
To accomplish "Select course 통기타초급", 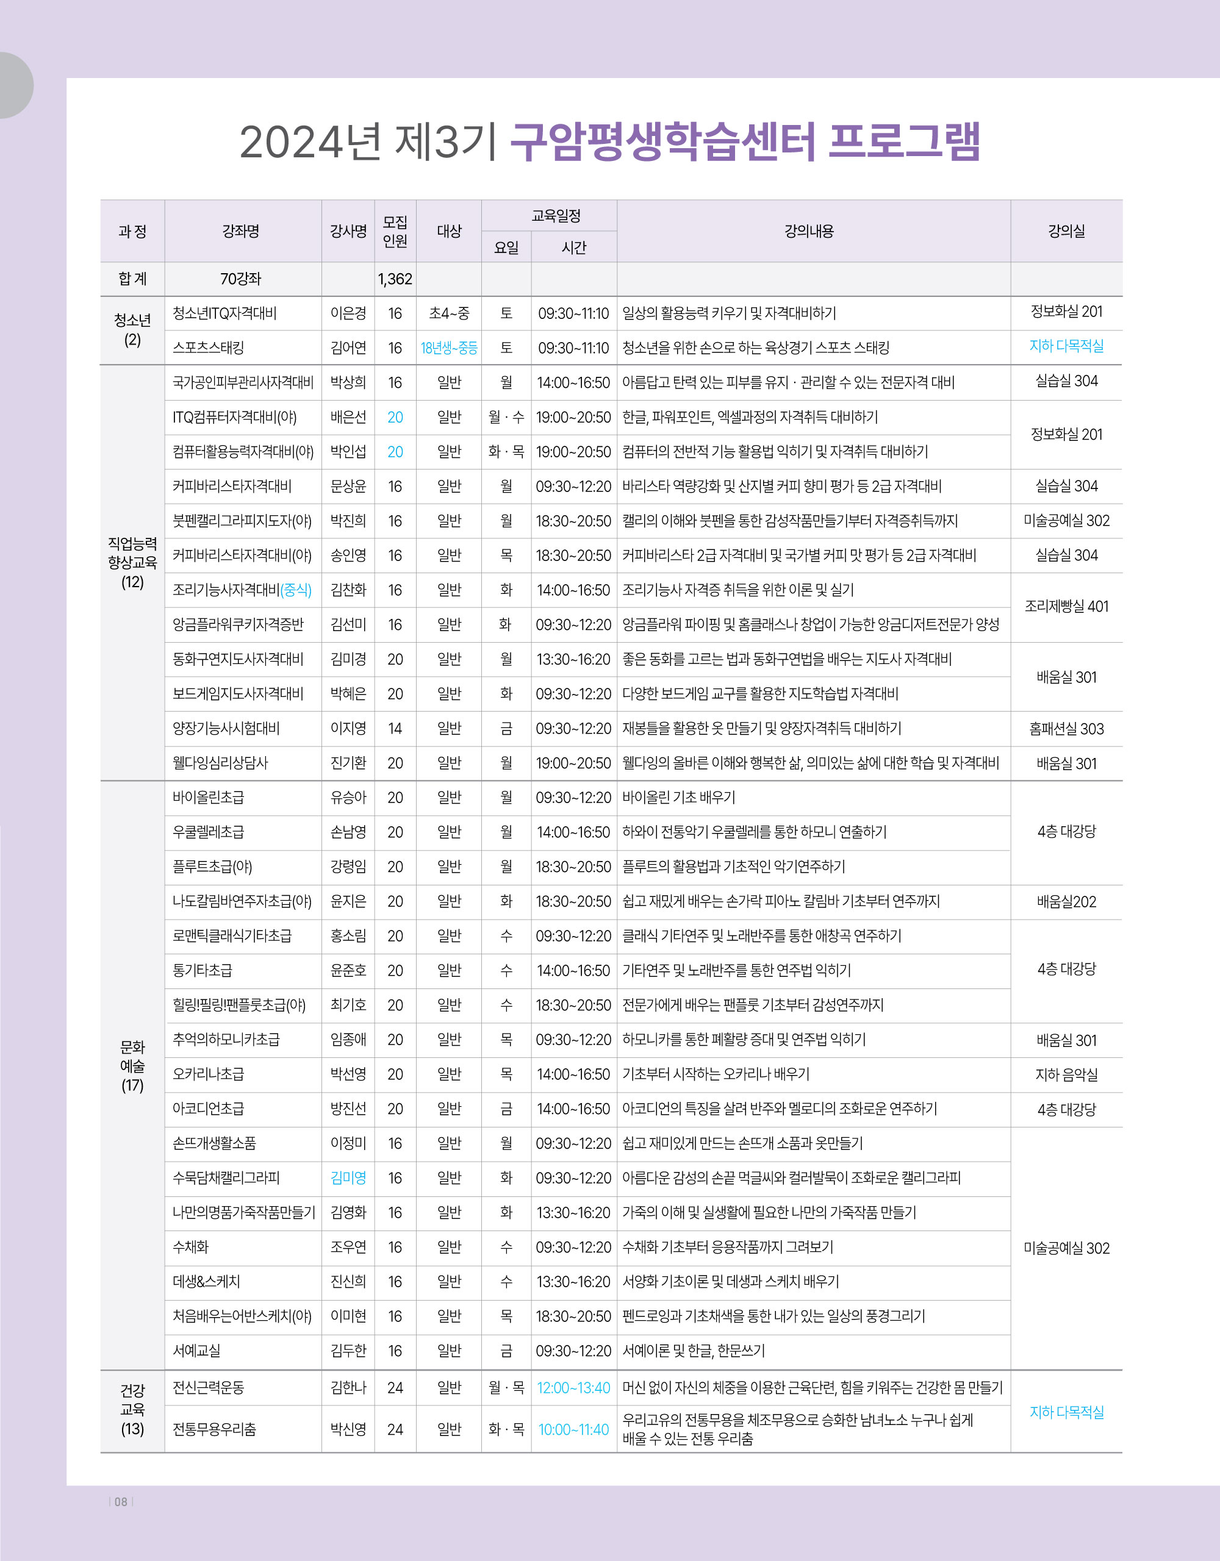I will (203, 971).
